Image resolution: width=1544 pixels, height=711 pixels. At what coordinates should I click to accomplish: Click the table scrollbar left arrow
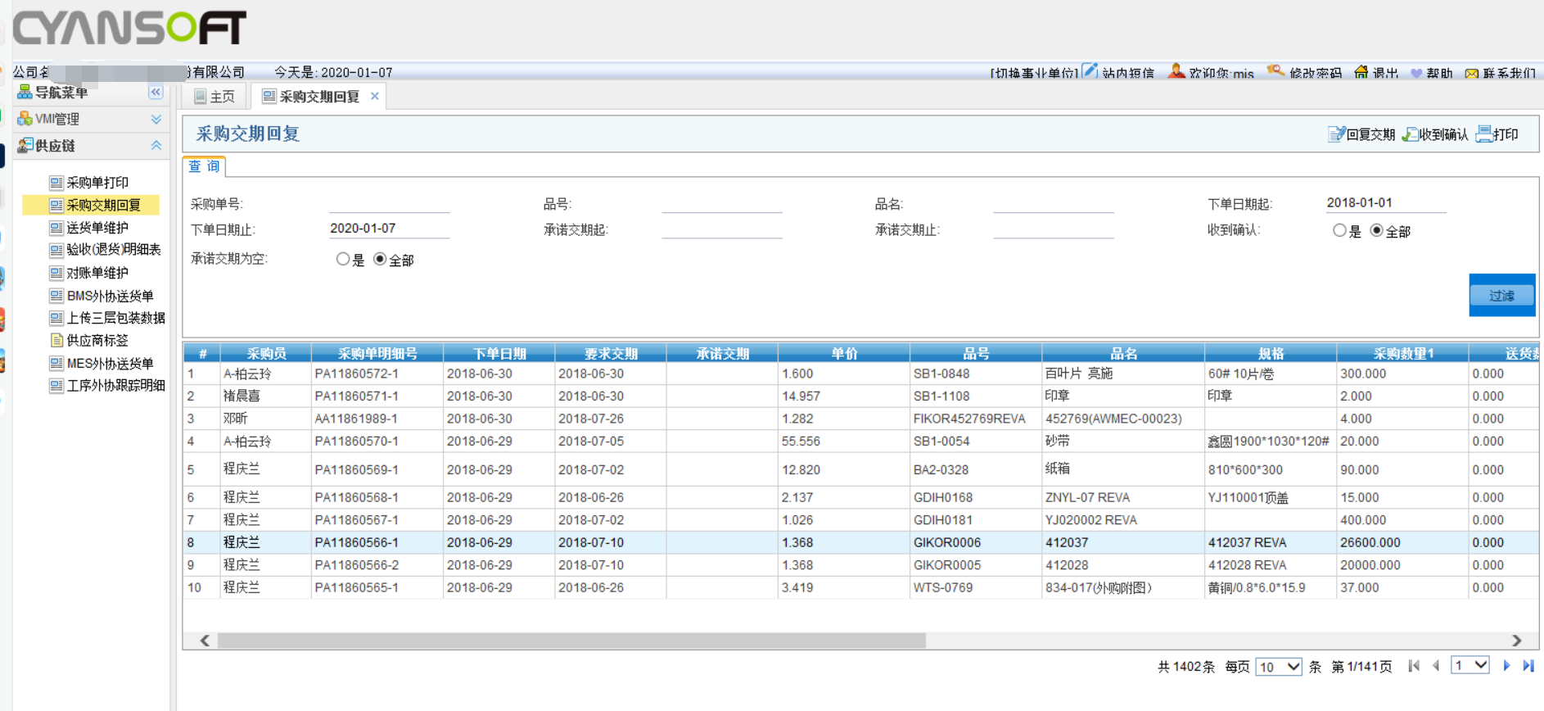[205, 641]
